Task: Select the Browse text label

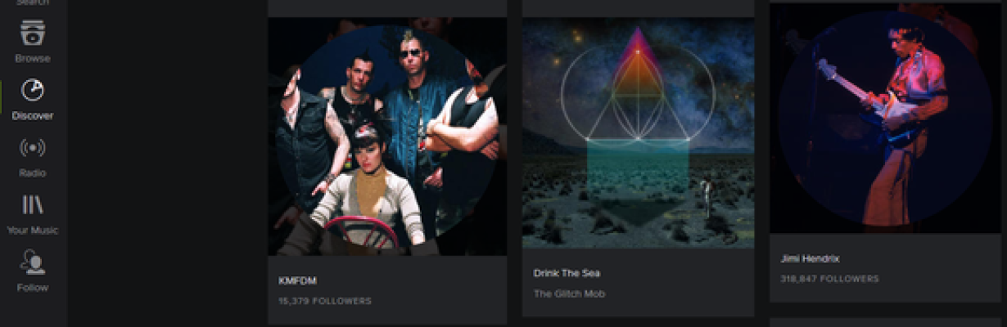Action: click(33, 59)
